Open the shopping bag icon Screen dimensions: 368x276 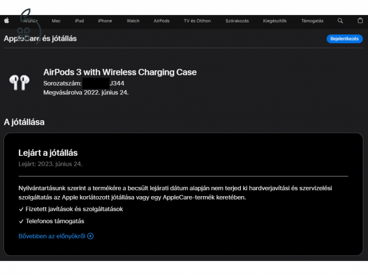pos(360,21)
